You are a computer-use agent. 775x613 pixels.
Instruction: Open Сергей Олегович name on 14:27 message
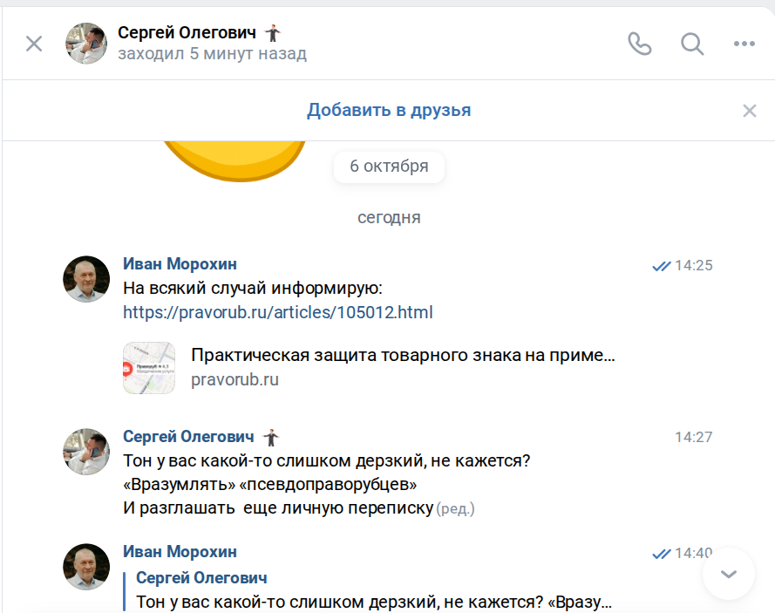pos(188,437)
